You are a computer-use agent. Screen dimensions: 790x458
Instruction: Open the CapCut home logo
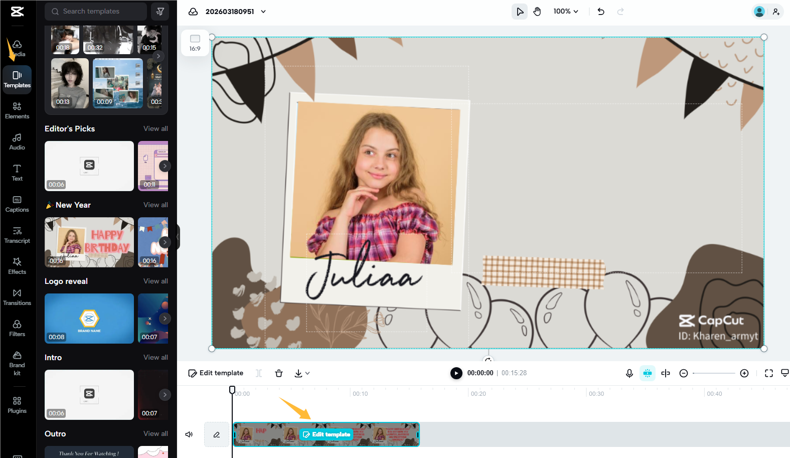(17, 12)
